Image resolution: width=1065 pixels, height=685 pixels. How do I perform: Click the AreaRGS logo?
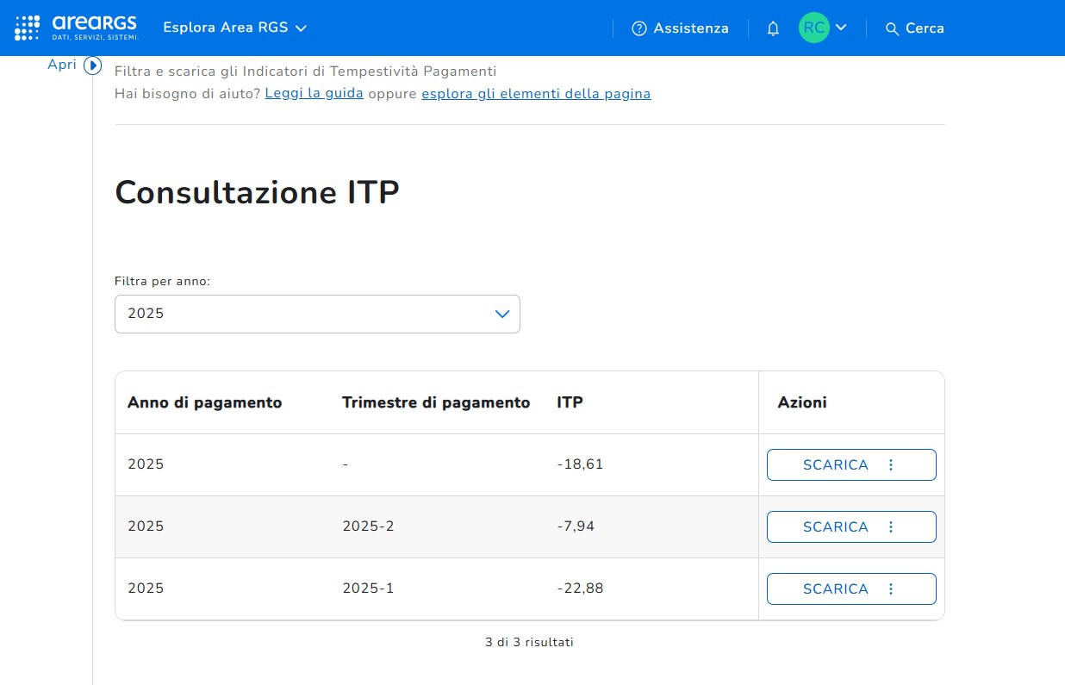click(x=76, y=28)
